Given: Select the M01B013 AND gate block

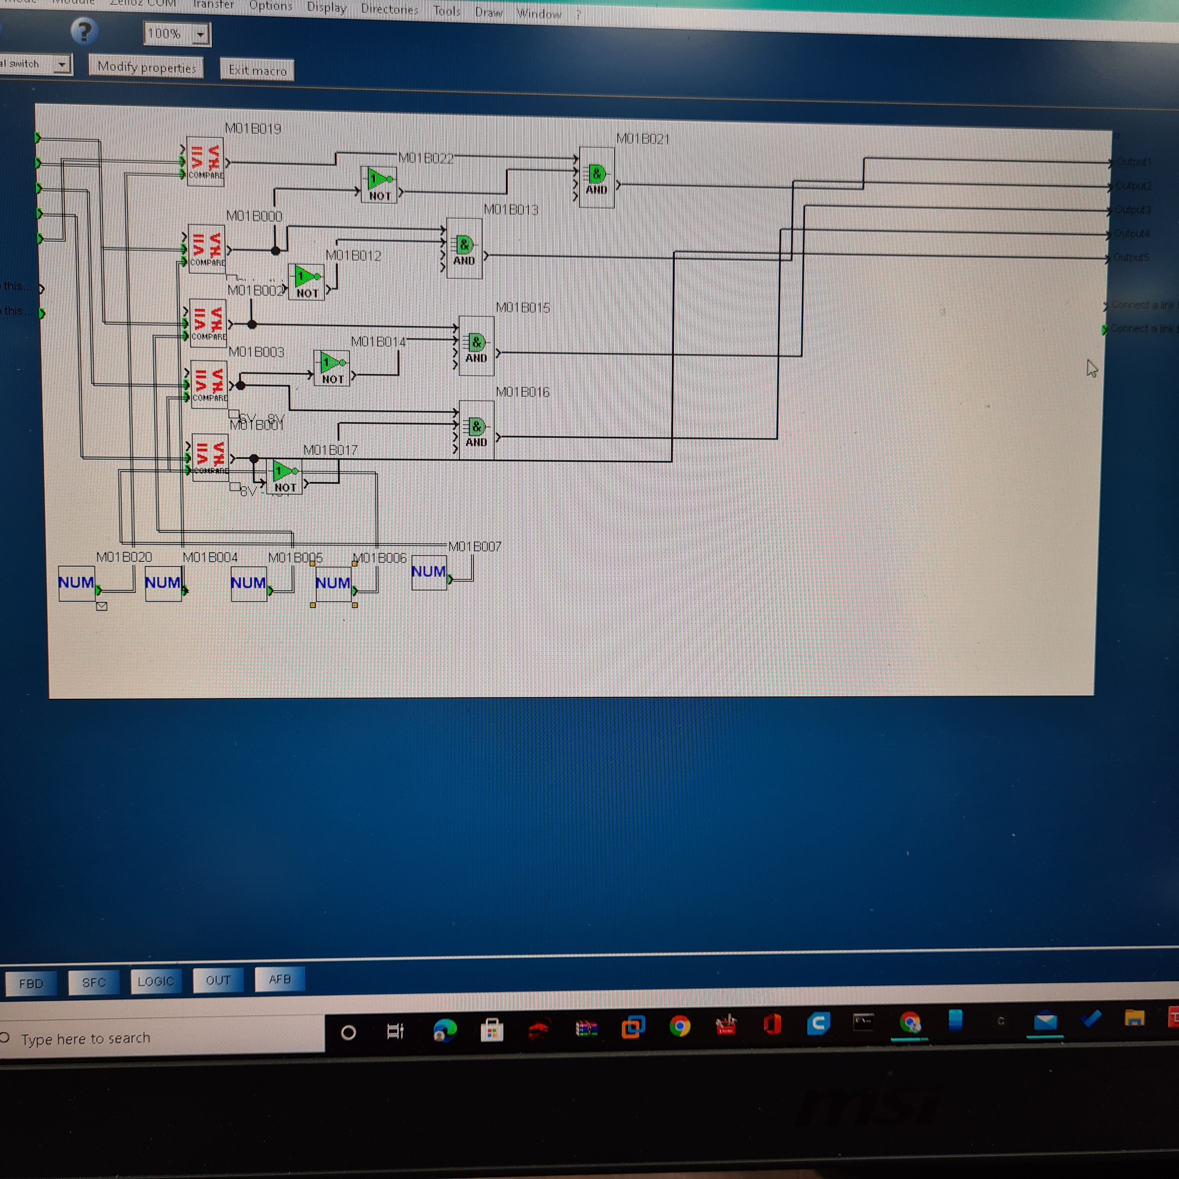Looking at the screenshot, I should click(x=464, y=248).
